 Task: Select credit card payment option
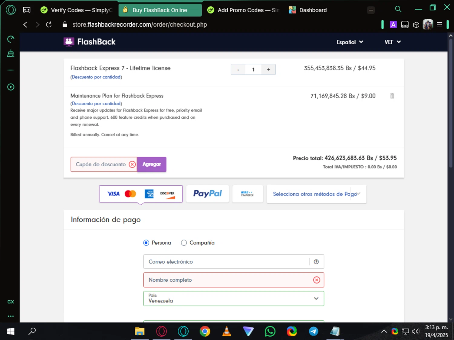click(141, 194)
